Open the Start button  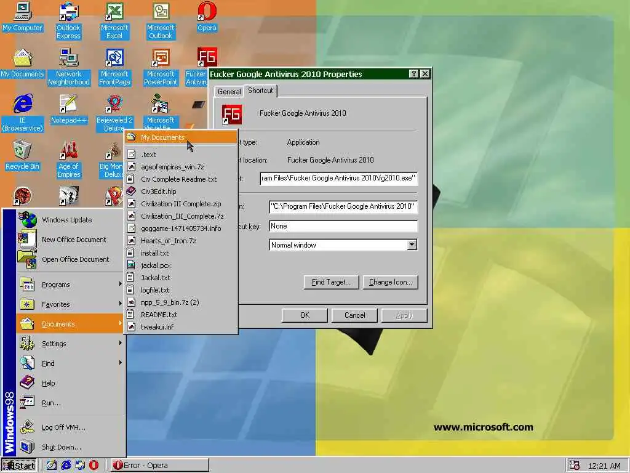[x=18, y=466]
